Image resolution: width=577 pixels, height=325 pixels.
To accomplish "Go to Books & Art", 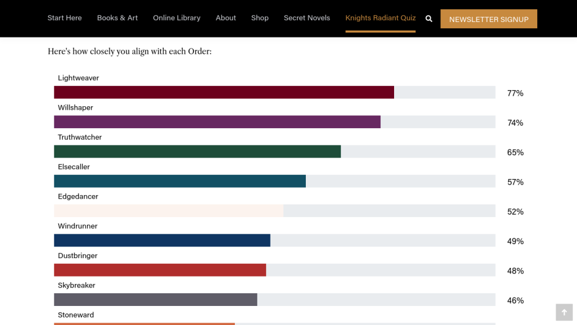I will 117,18.
